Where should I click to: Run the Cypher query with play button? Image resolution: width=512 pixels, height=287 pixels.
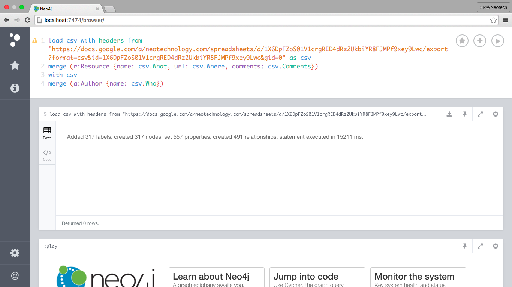[x=497, y=41]
